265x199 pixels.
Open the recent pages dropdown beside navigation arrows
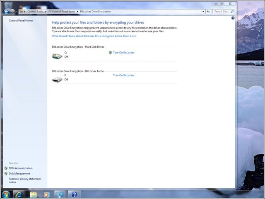click(x=17, y=12)
